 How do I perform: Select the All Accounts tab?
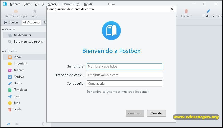tap(31, 22)
